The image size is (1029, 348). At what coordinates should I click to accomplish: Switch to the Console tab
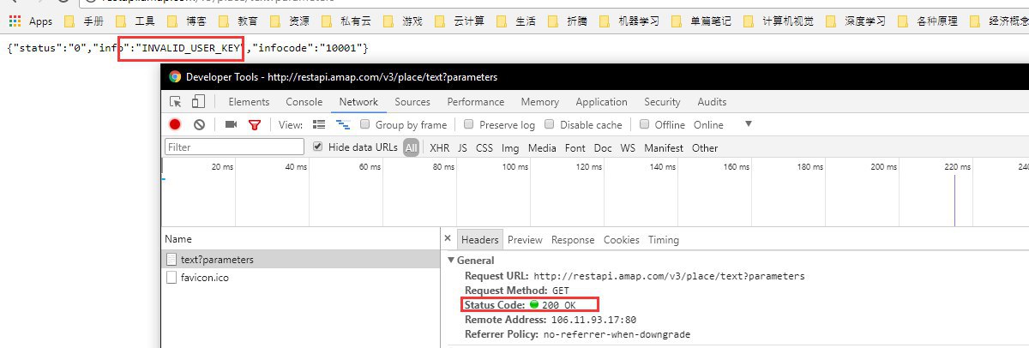click(304, 102)
